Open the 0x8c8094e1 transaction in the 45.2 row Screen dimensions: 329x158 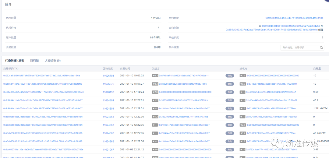click(43, 100)
